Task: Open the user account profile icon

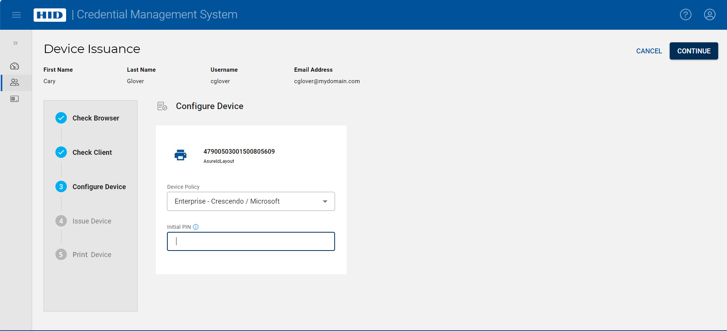Action: (710, 14)
